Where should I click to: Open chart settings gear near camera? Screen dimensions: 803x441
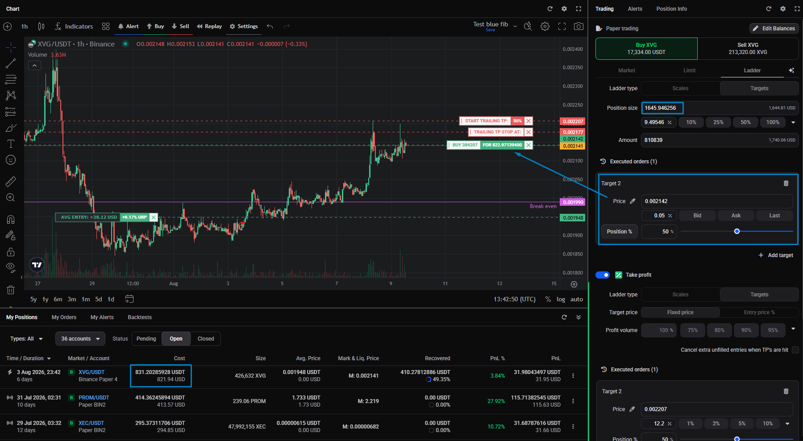click(x=545, y=26)
